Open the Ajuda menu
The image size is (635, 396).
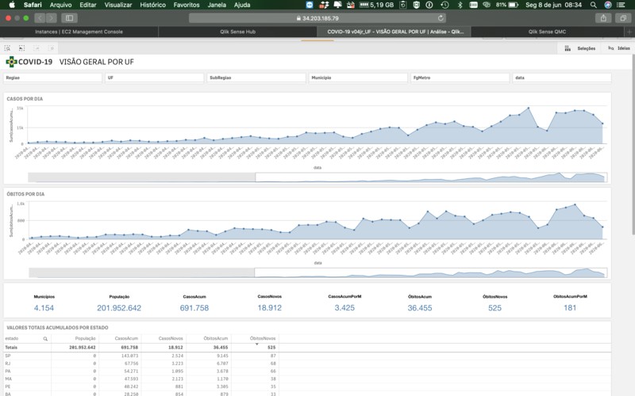pos(242,5)
